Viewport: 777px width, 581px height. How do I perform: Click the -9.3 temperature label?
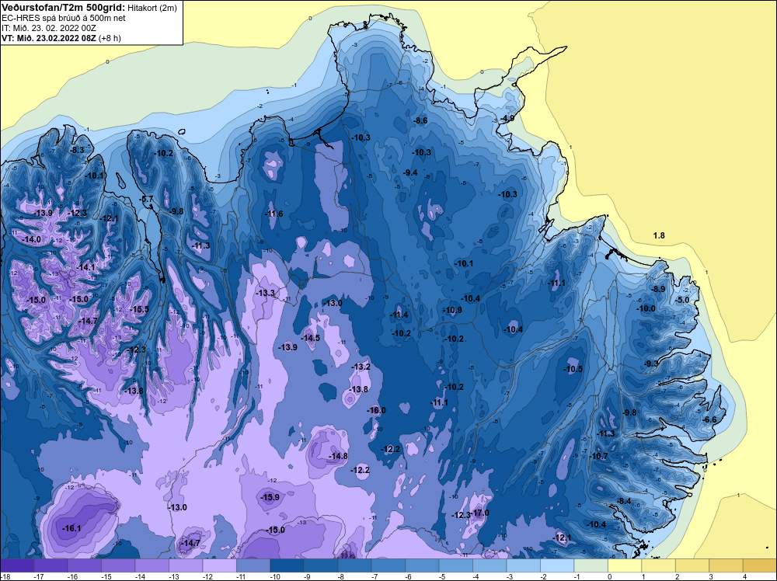coord(651,364)
